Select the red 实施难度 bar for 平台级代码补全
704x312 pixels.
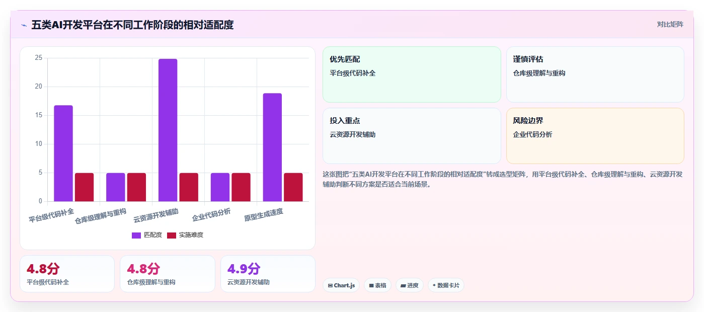pyautogui.click(x=85, y=187)
